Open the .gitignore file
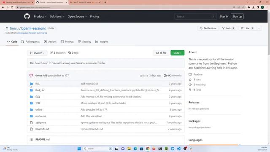Screen dimensions: 270x152 (40, 122)
